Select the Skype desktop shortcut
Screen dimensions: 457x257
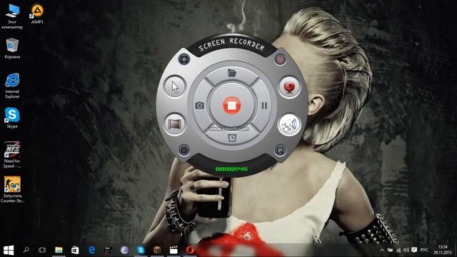12,118
